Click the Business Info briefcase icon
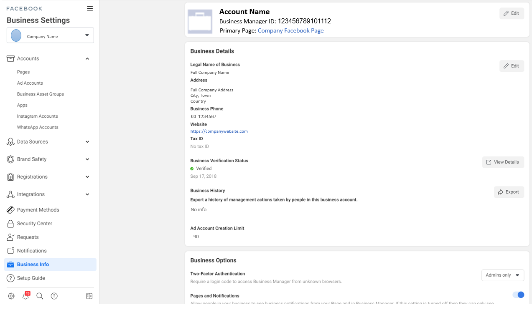Viewport: 532px width, 310px height. pyautogui.click(x=10, y=265)
